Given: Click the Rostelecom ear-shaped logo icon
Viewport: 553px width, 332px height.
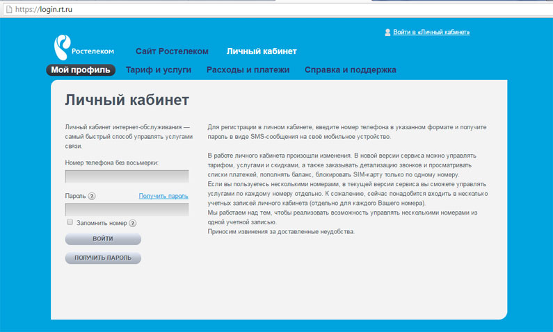Looking at the screenshot, I should coord(62,47).
